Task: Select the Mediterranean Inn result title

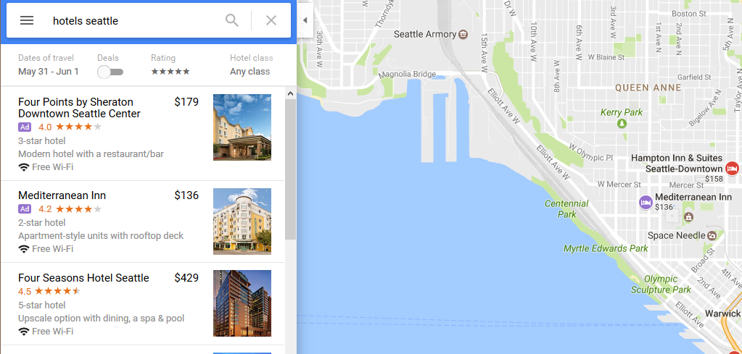Action: click(x=62, y=195)
